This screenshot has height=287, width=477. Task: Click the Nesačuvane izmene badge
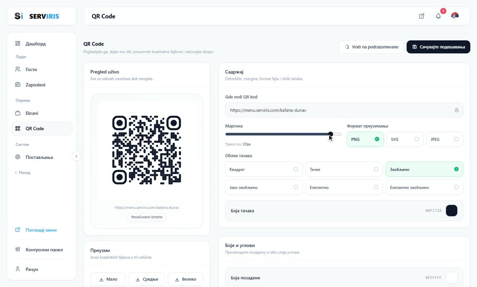147,217
